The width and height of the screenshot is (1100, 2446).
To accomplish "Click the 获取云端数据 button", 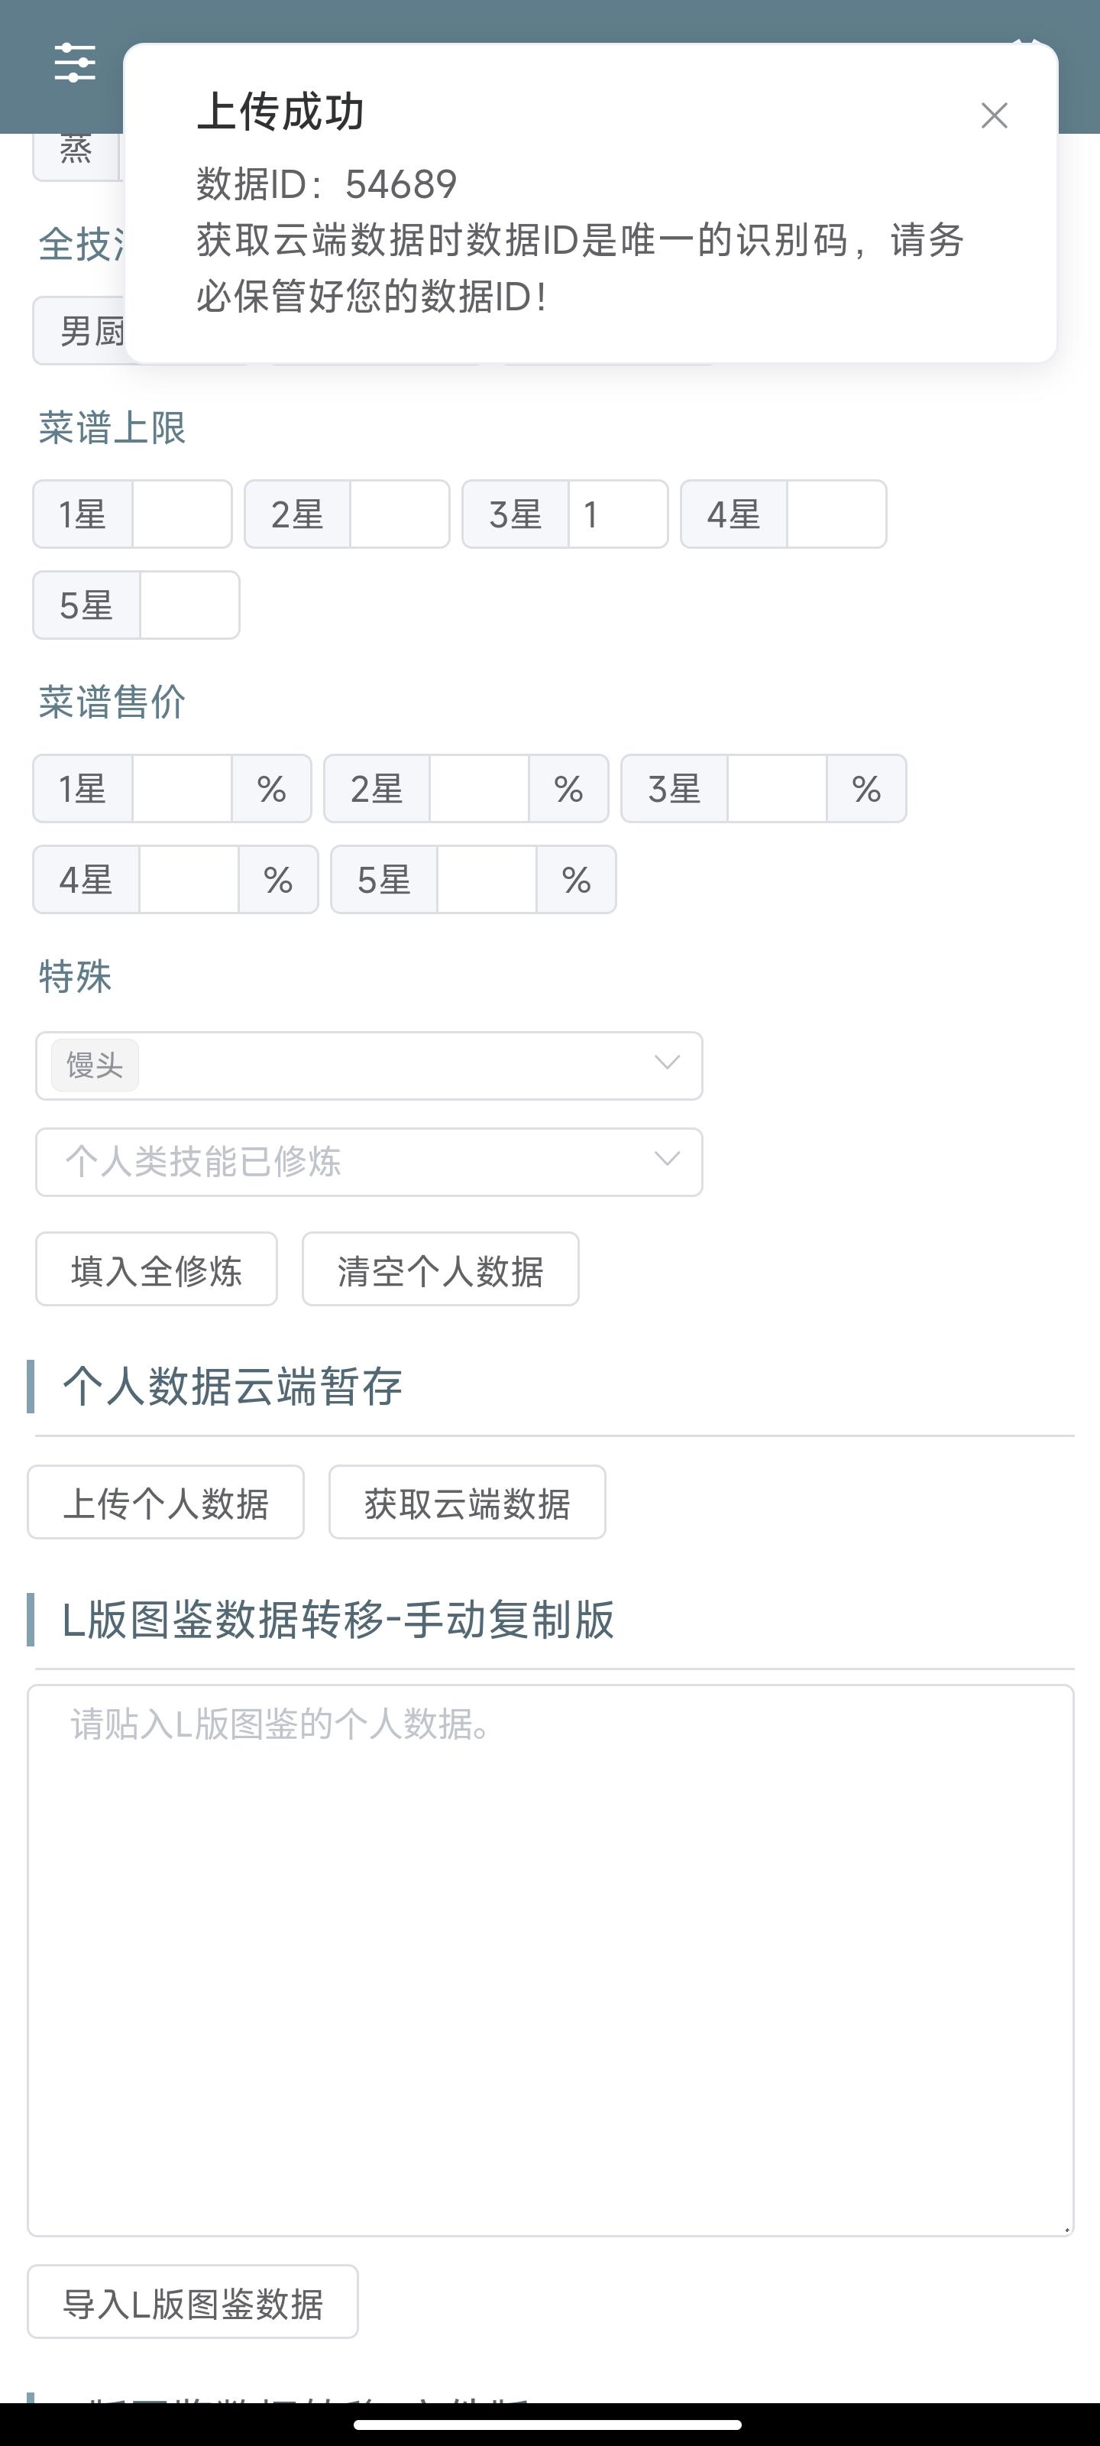I will [x=467, y=1502].
